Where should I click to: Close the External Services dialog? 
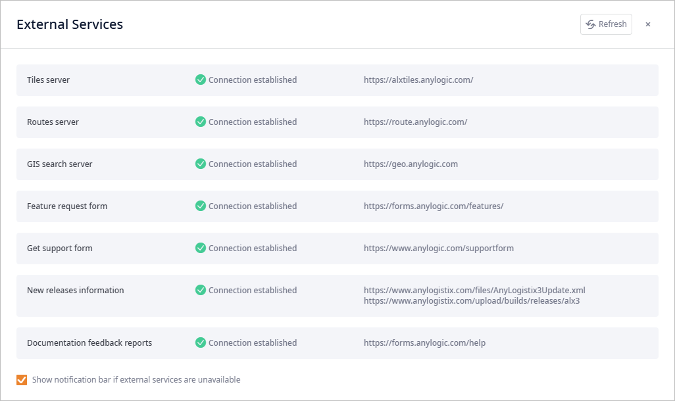tap(648, 24)
